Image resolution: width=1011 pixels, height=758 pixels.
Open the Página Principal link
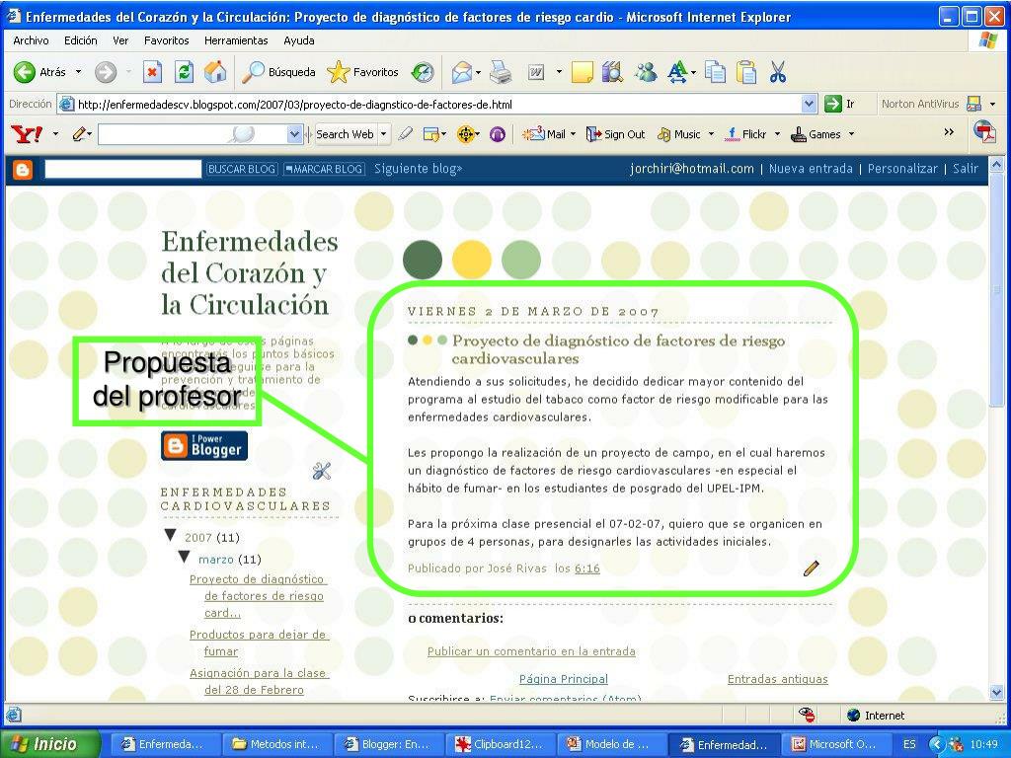point(564,679)
